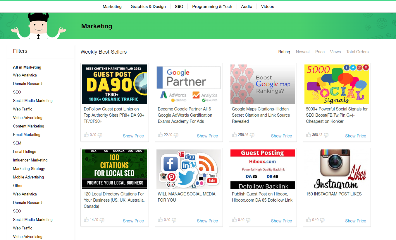Thumbs down Hiboox Guest Post listing
This screenshot has width=396, height=240.
(248, 220)
